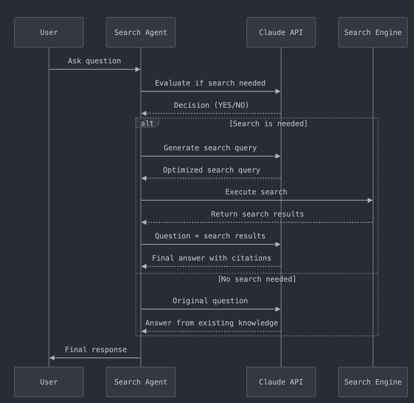This screenshot has width=414, height=403.
Task: Select the Search Agent header box
Action: (140, 32)
